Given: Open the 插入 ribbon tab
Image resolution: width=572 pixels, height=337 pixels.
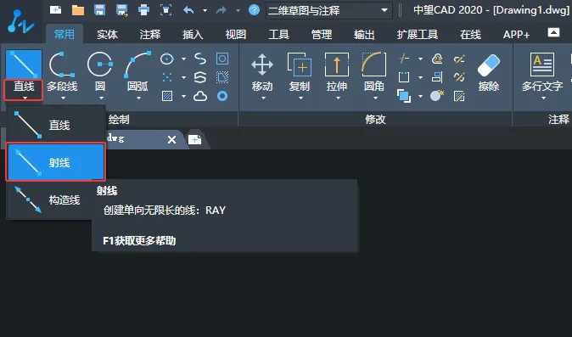Looking at the screenshot, I should (193, 34).
